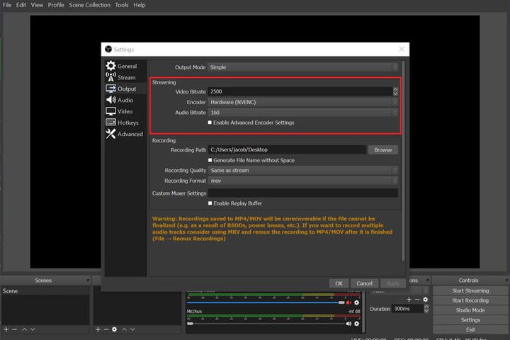Expand the Encoder dropdown
510x340 pixels.
coord(302,102)
